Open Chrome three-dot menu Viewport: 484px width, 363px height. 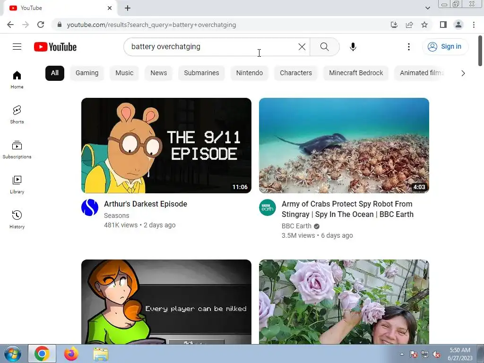(x=474, y=25)
